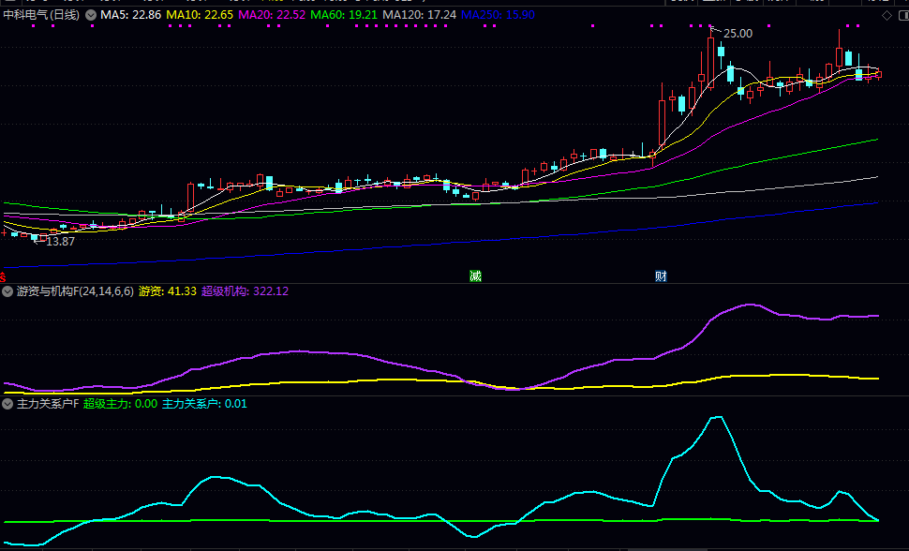Click the MA10: 22.65 label
909x551 pixels.
(x=200, y=15)
